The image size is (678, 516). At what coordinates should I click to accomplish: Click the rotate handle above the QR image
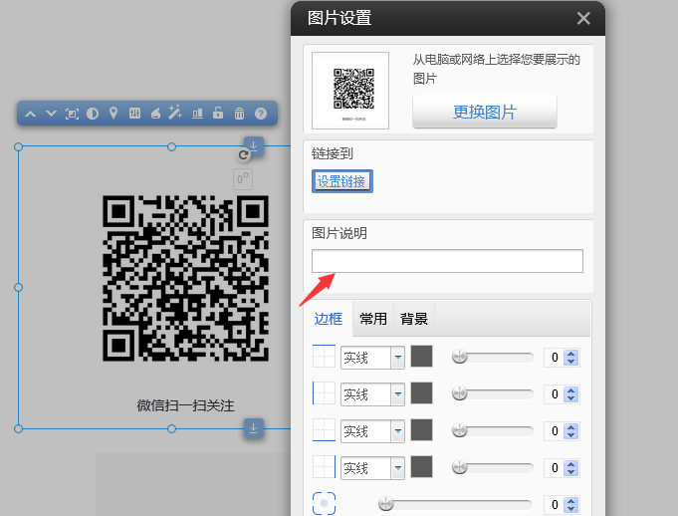[x=244, y=154]
